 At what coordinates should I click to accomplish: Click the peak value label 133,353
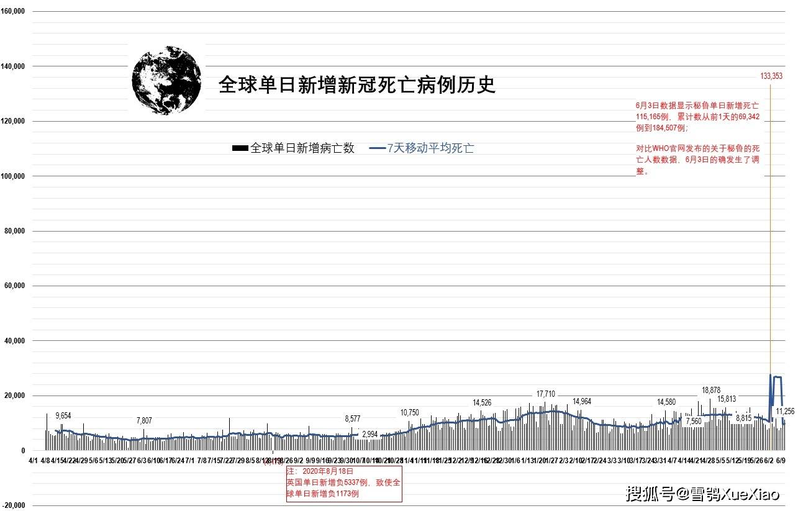pyautogui.click(x=772, y=76)
